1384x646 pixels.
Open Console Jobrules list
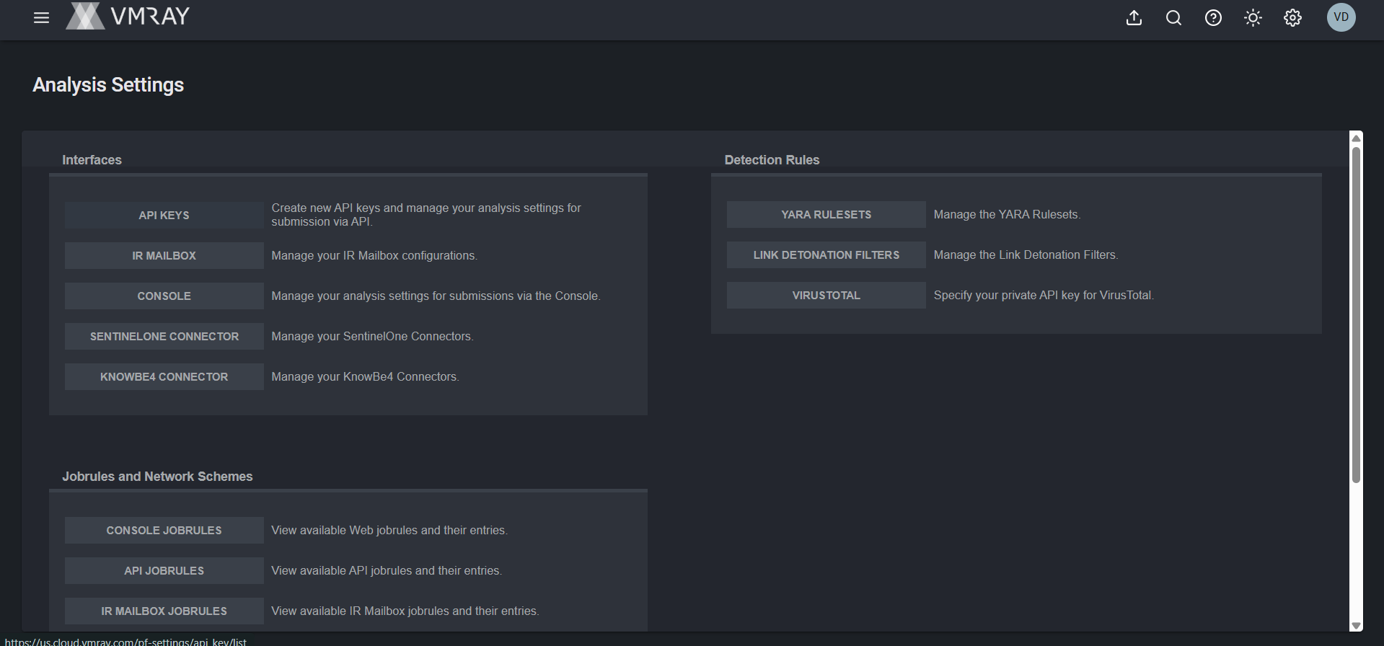(x=164, y=530)
